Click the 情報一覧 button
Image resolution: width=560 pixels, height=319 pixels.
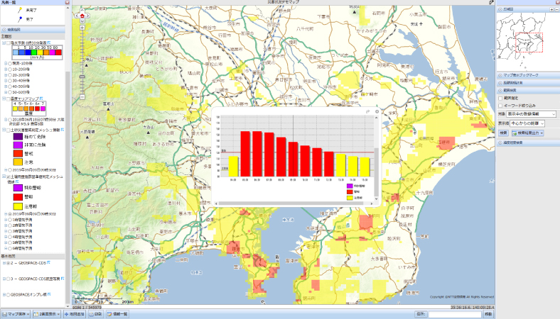coord(117,314)
